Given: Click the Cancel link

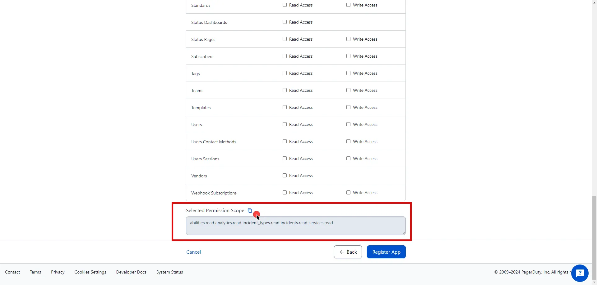Looking at the screenshot, I should click(x=193, y=252).
